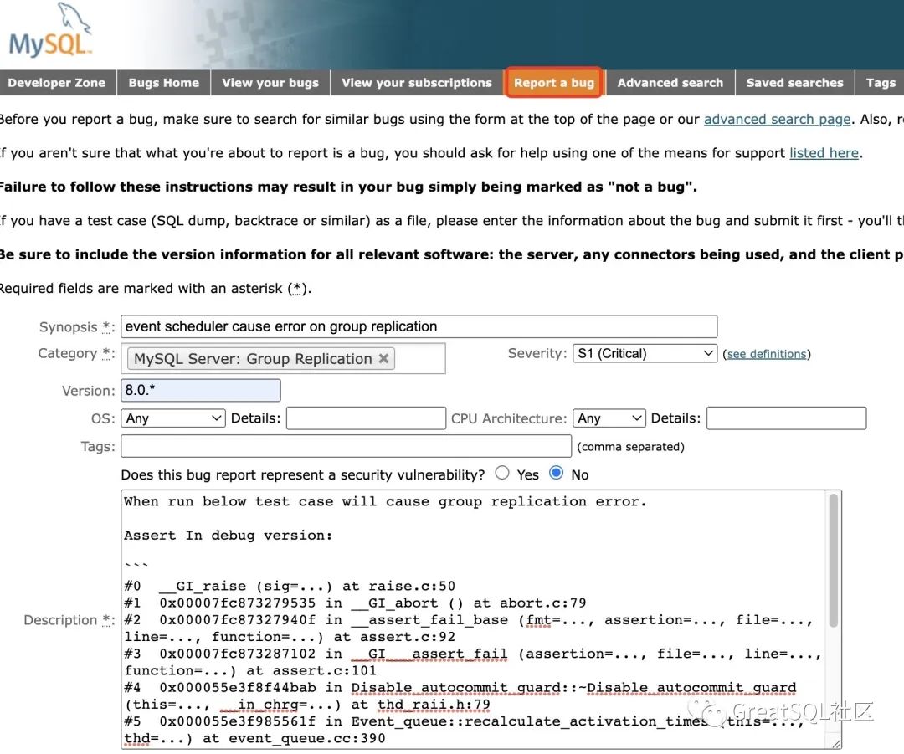904x754 pixels.
Task: Click the '(comma separated)' hint text
Action: (x=631, y=447)
